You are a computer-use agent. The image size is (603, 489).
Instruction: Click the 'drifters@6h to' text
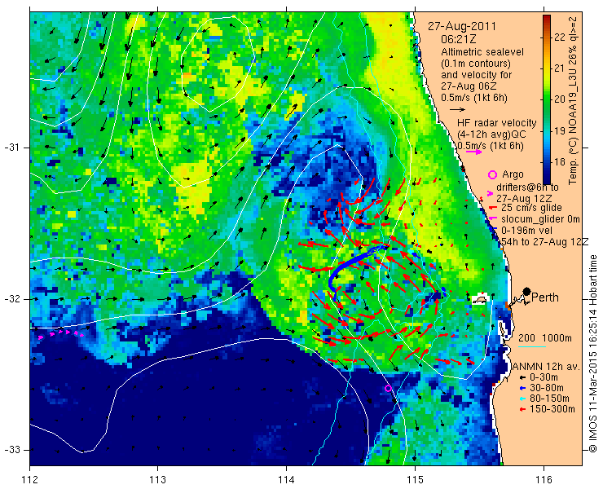point(527,187)
